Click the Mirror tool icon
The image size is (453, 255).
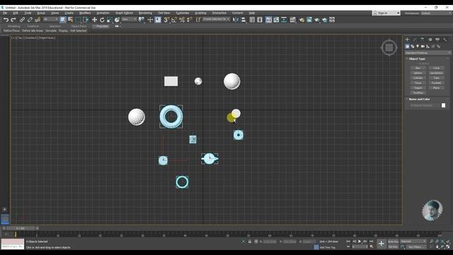(x=236, y=20)
